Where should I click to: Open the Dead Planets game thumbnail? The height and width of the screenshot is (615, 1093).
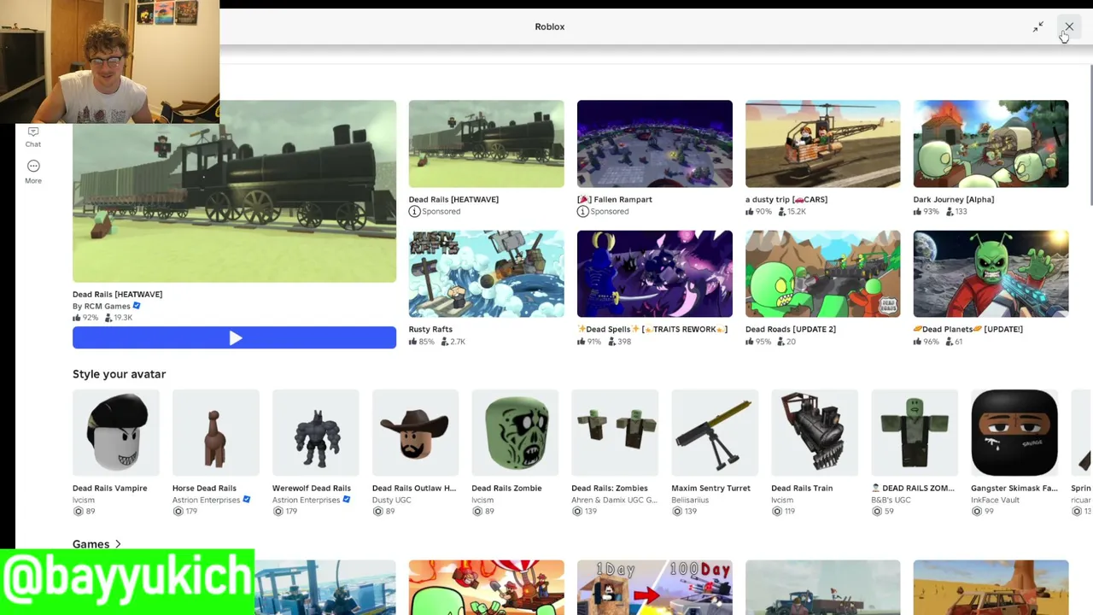(991, 273)
